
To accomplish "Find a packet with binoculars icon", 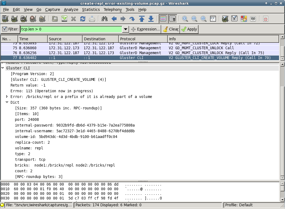I will coord(105,19).
